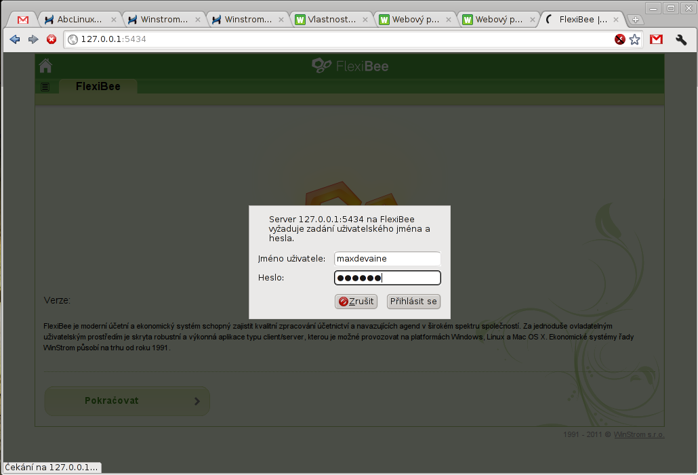The image size is (698, 475).
Task: Open a new browser tab
Action: click(635, 20)
